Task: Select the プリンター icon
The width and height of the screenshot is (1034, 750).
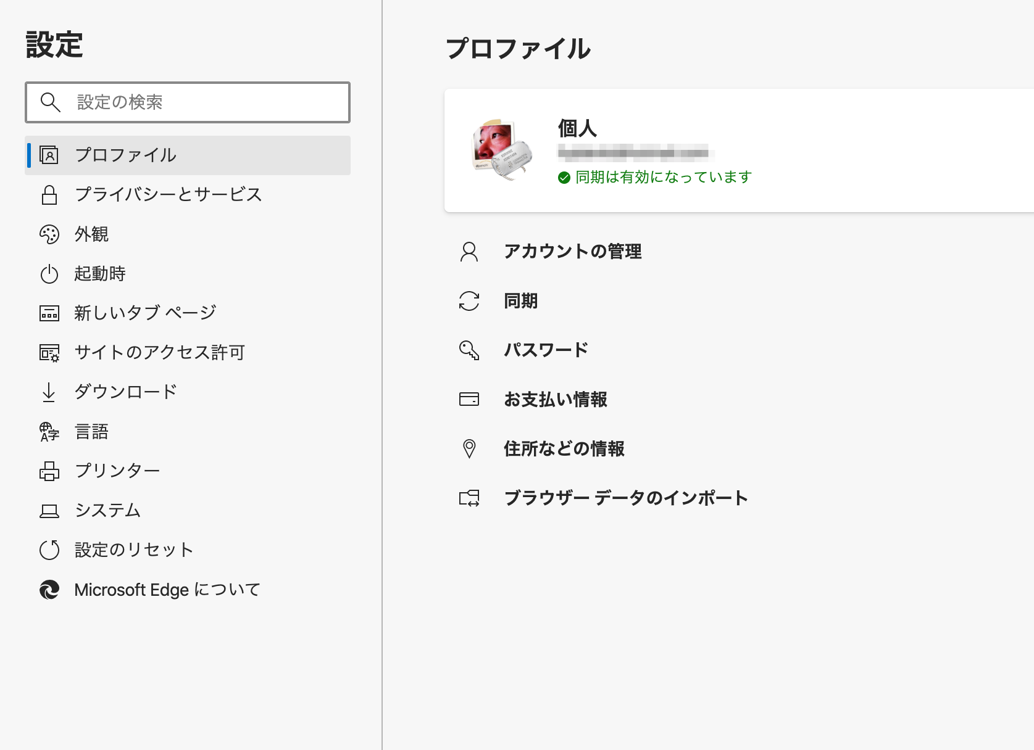Action: coord(49,471)
